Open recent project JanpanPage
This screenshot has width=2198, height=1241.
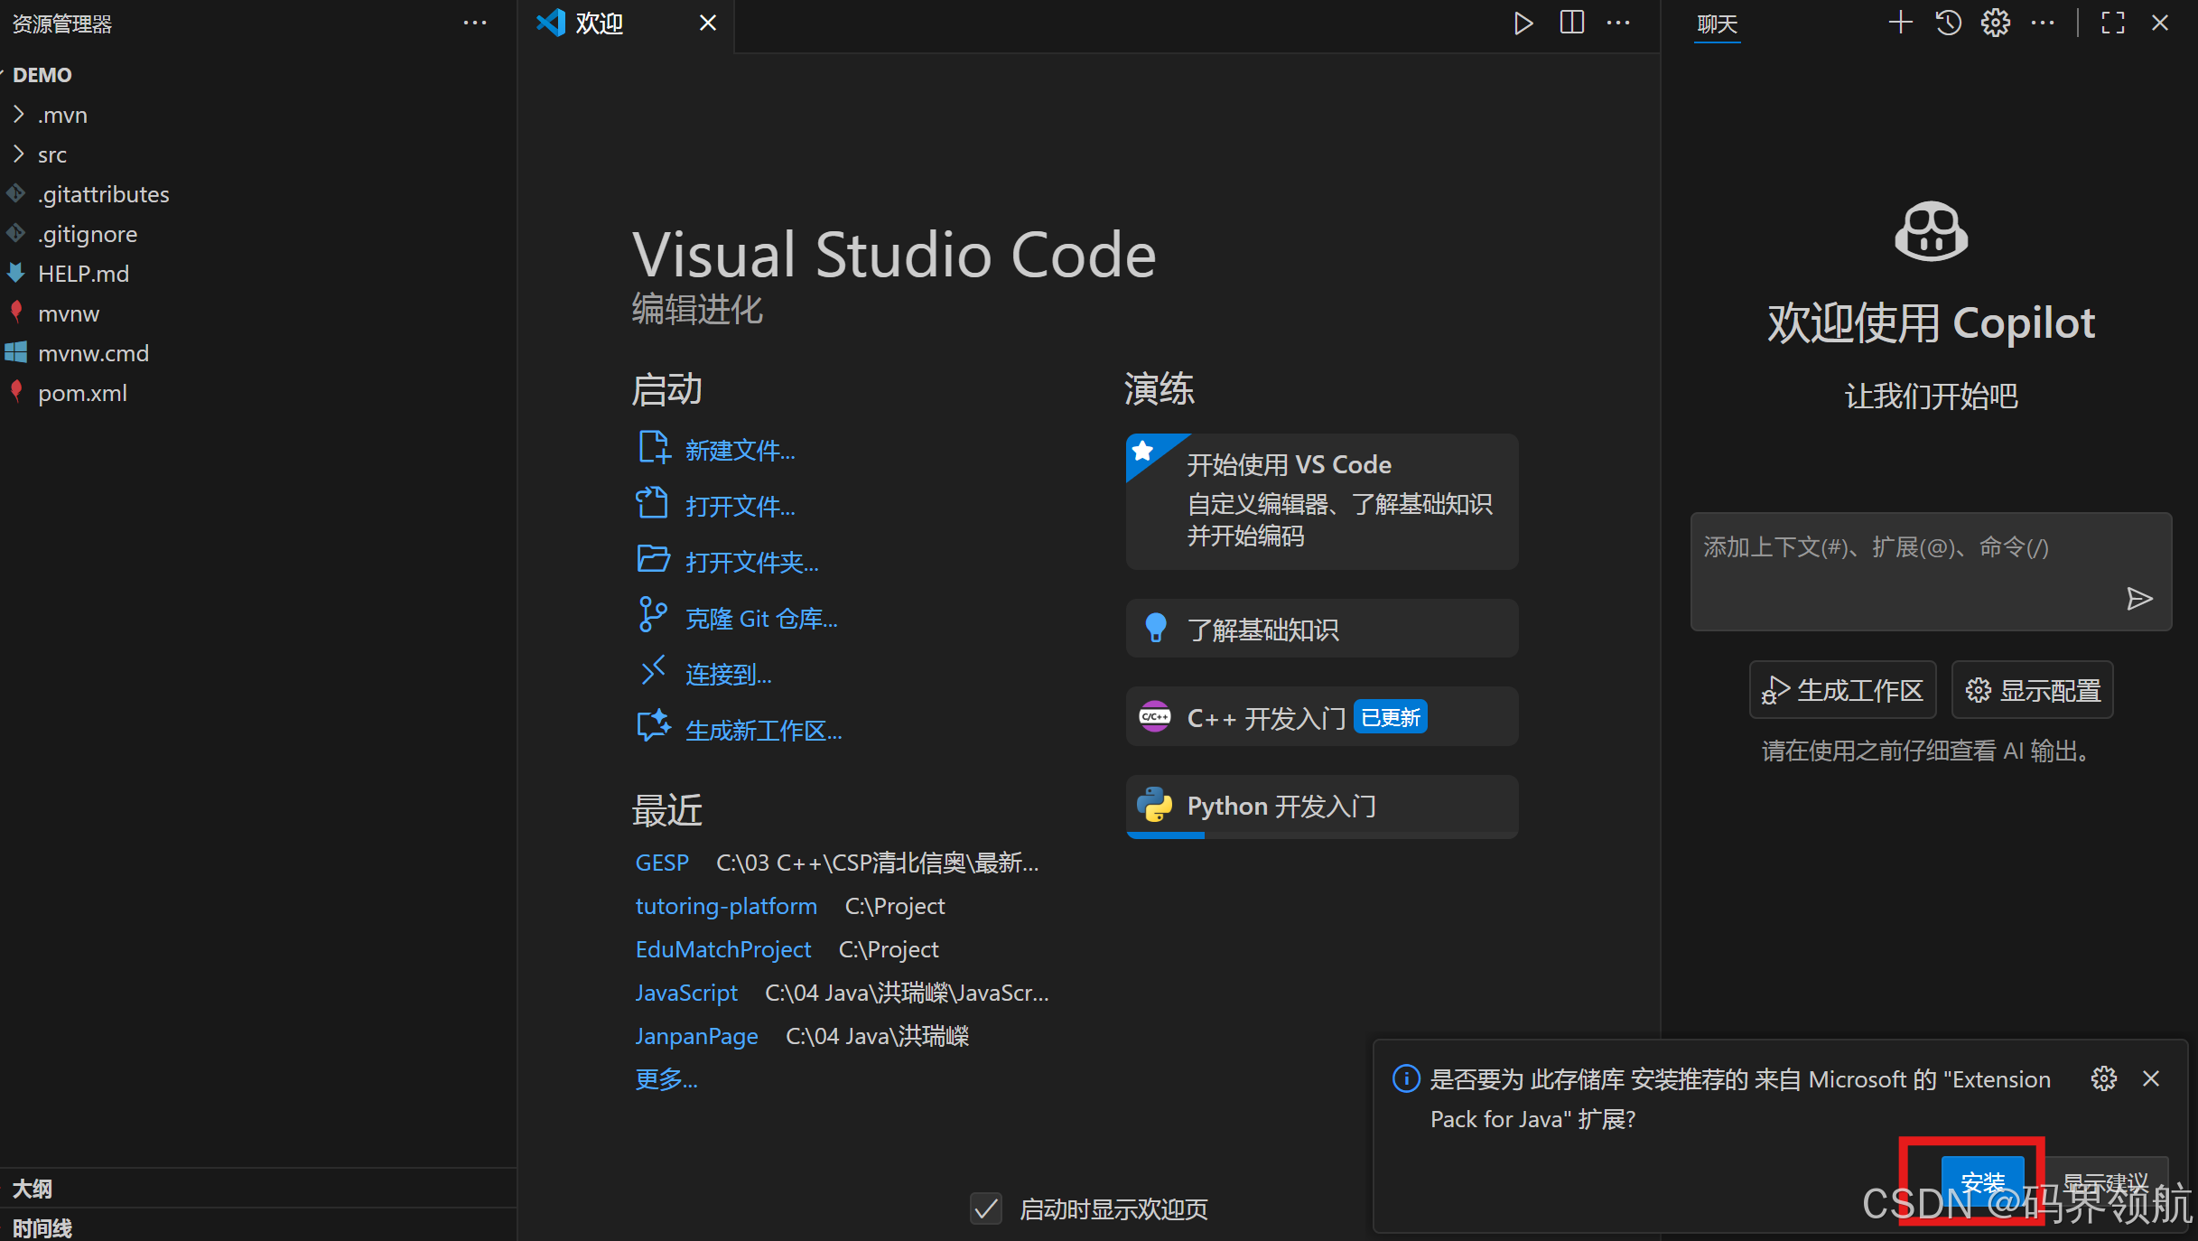point(696,1036)
